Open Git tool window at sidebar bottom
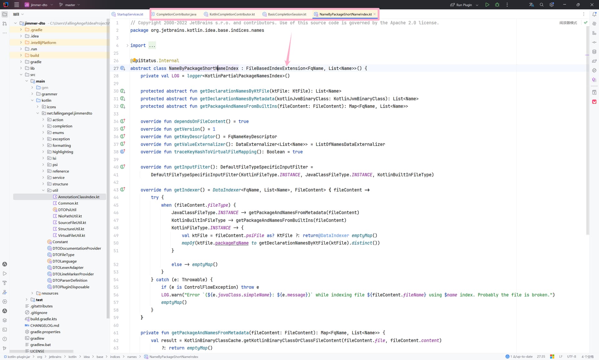The height and width of the screenshot is (360, 599). (5, 348)
